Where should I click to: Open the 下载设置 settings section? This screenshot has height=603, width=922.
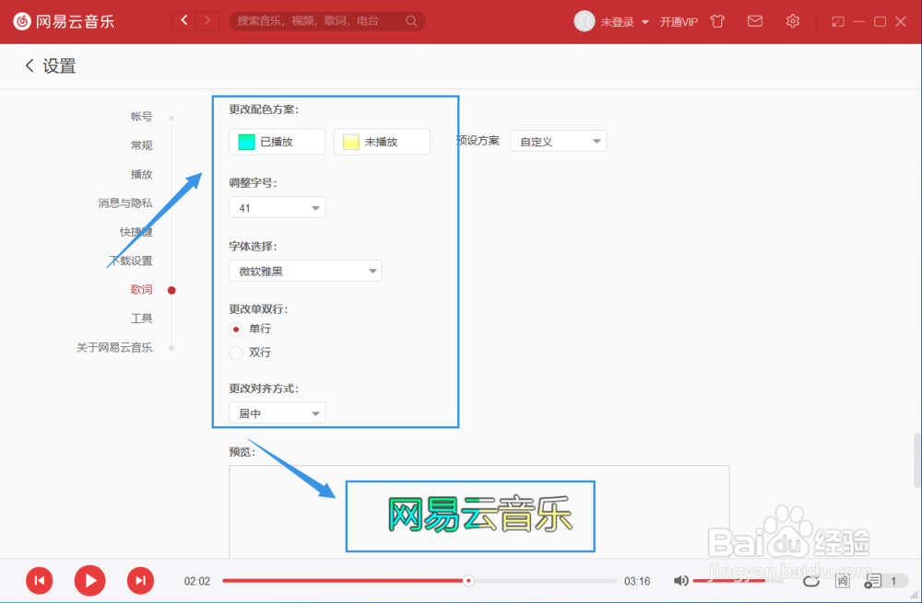131,261
